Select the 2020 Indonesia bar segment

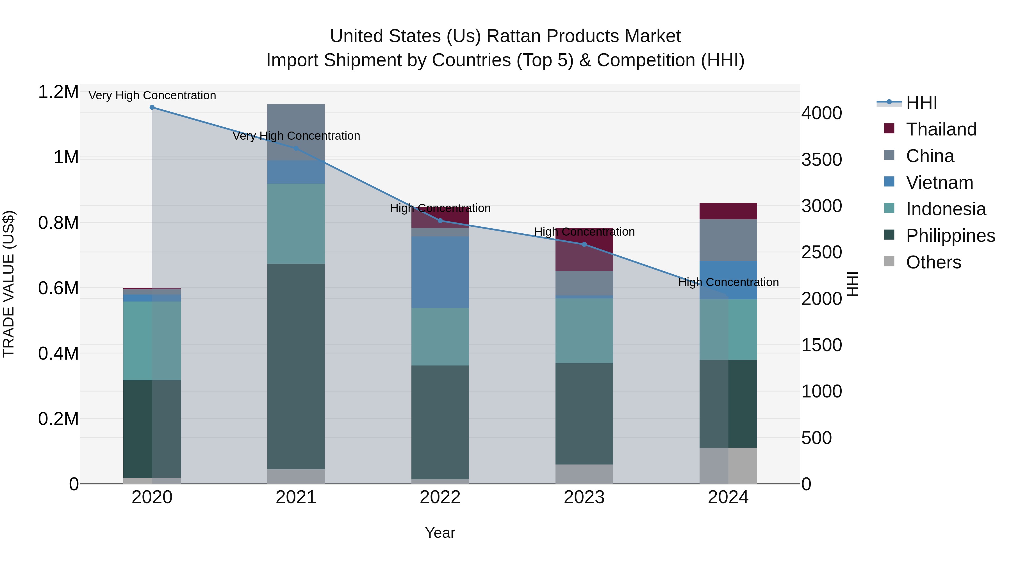click(152, 341)
